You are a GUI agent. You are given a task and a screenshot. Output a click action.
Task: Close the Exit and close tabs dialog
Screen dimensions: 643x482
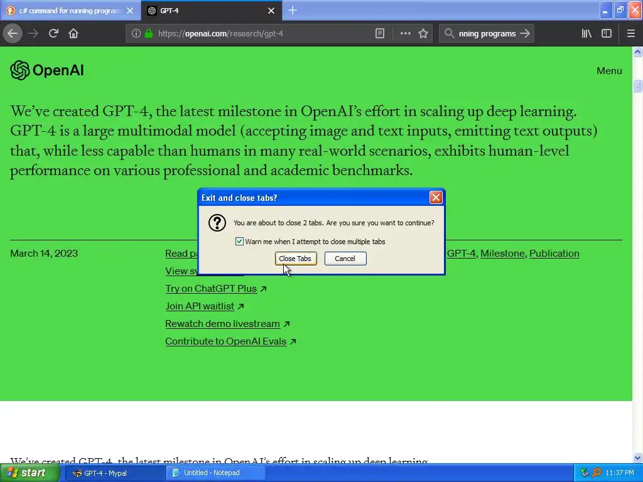click(x=436, y=198)
